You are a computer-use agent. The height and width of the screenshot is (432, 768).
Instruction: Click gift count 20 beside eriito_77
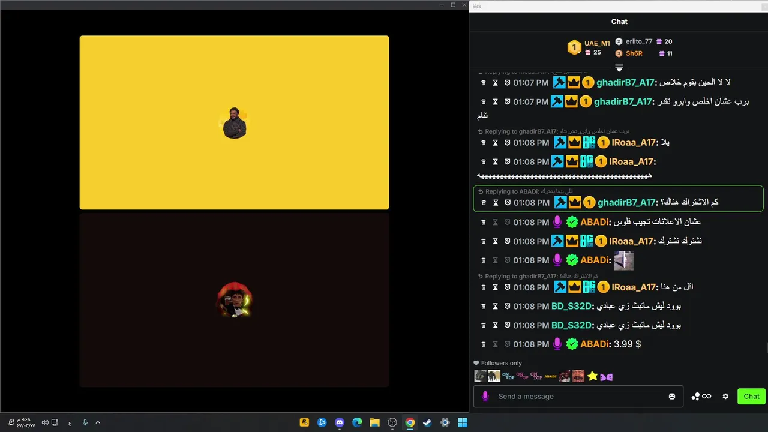[668, 42]
